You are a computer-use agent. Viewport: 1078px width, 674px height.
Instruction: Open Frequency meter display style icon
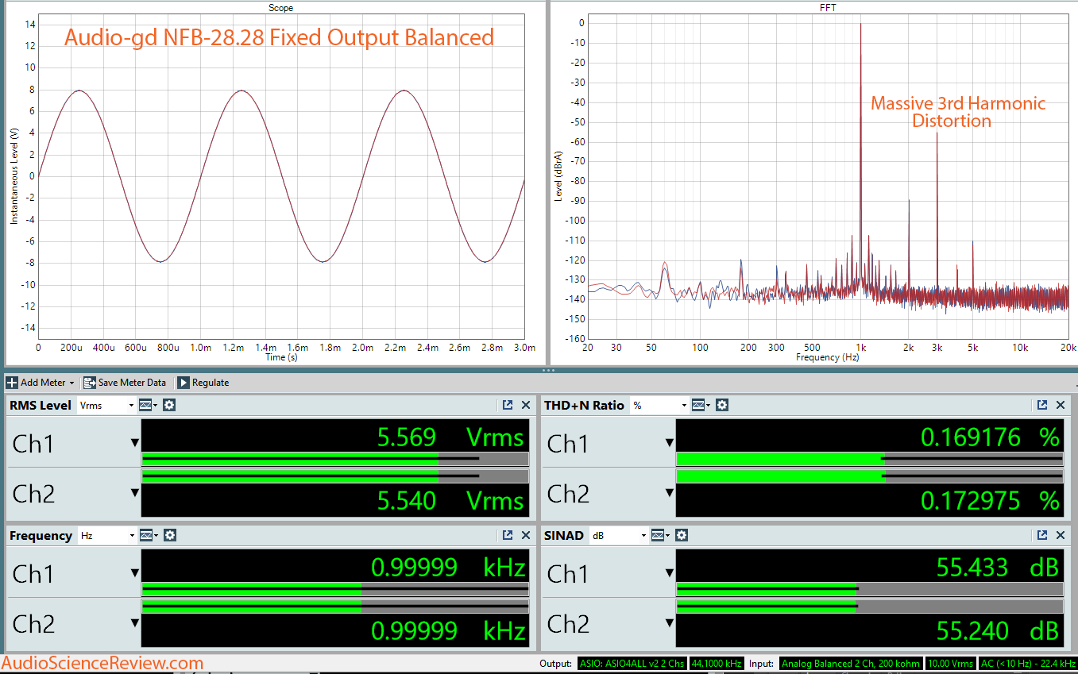click(x=148, y=535)
